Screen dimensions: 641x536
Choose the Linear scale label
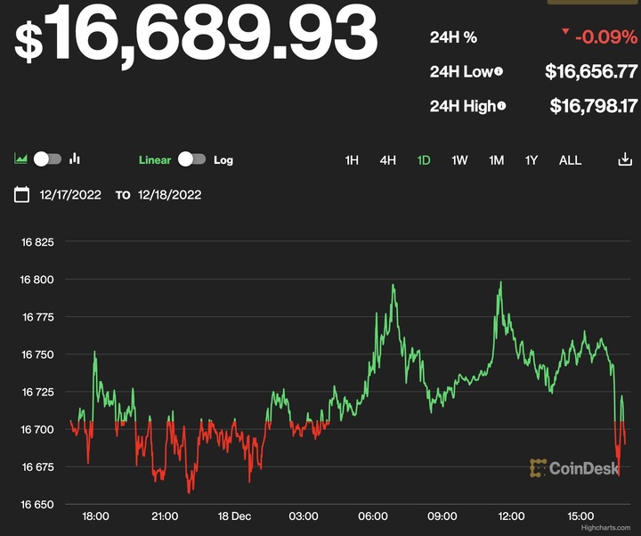coord(155,160)
